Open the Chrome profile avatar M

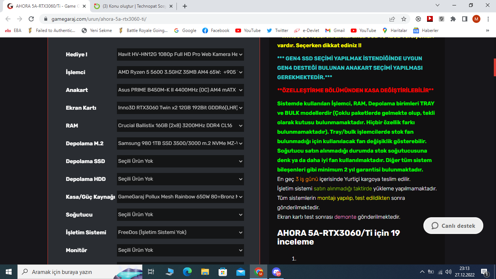[476, 19]
